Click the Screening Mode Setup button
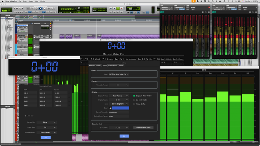 tap(143, 128)
